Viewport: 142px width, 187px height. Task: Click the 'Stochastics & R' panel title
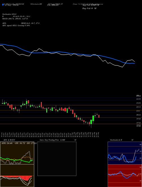(116, 140)
